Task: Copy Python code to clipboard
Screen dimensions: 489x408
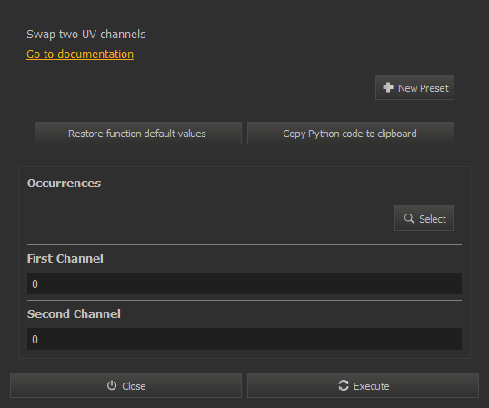Action: pos(351,134)
